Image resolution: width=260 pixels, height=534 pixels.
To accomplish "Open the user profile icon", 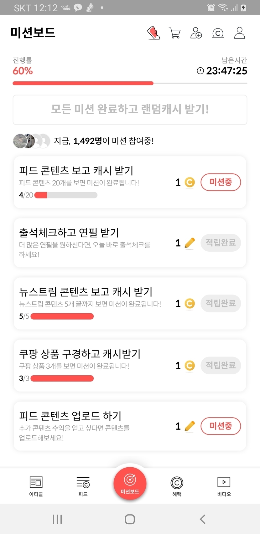I will [x=239, y=33].
